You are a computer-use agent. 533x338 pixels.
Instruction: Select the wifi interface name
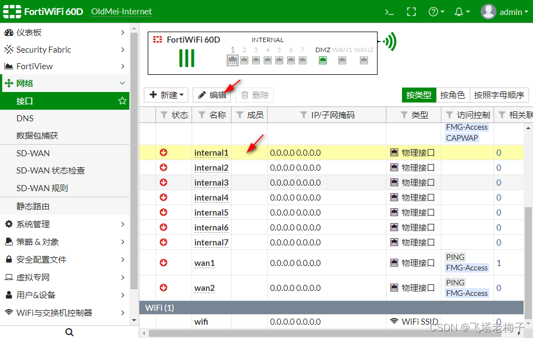pos(201,322)
